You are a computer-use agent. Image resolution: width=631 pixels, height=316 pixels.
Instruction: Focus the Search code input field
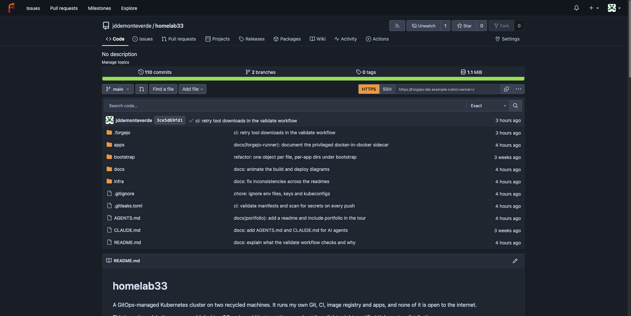(x=285, y=106)
